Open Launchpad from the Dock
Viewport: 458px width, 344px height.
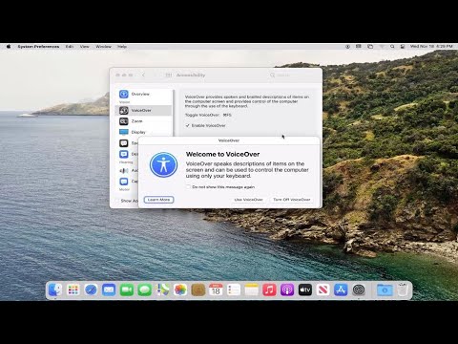(73, 290)
